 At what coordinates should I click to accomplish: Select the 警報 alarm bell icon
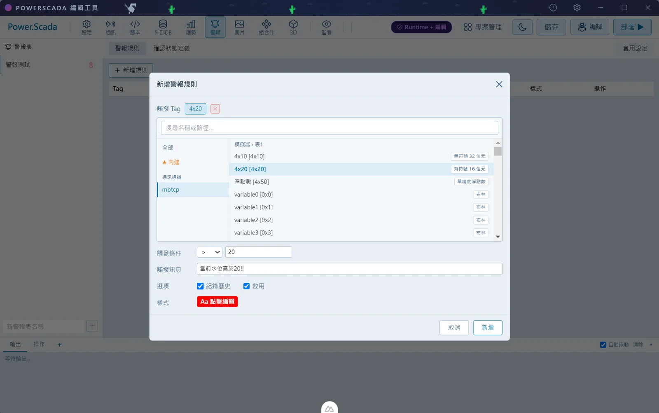(215, 27)
